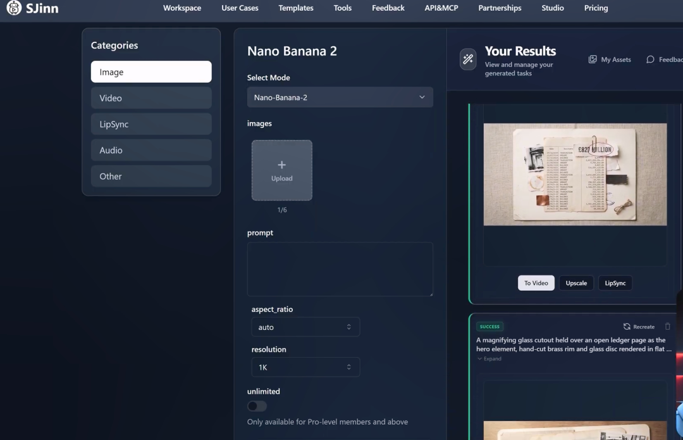Click the 1/6 image counter text
The width and height of the screenshot is (683, 440).
pos(282,210)
